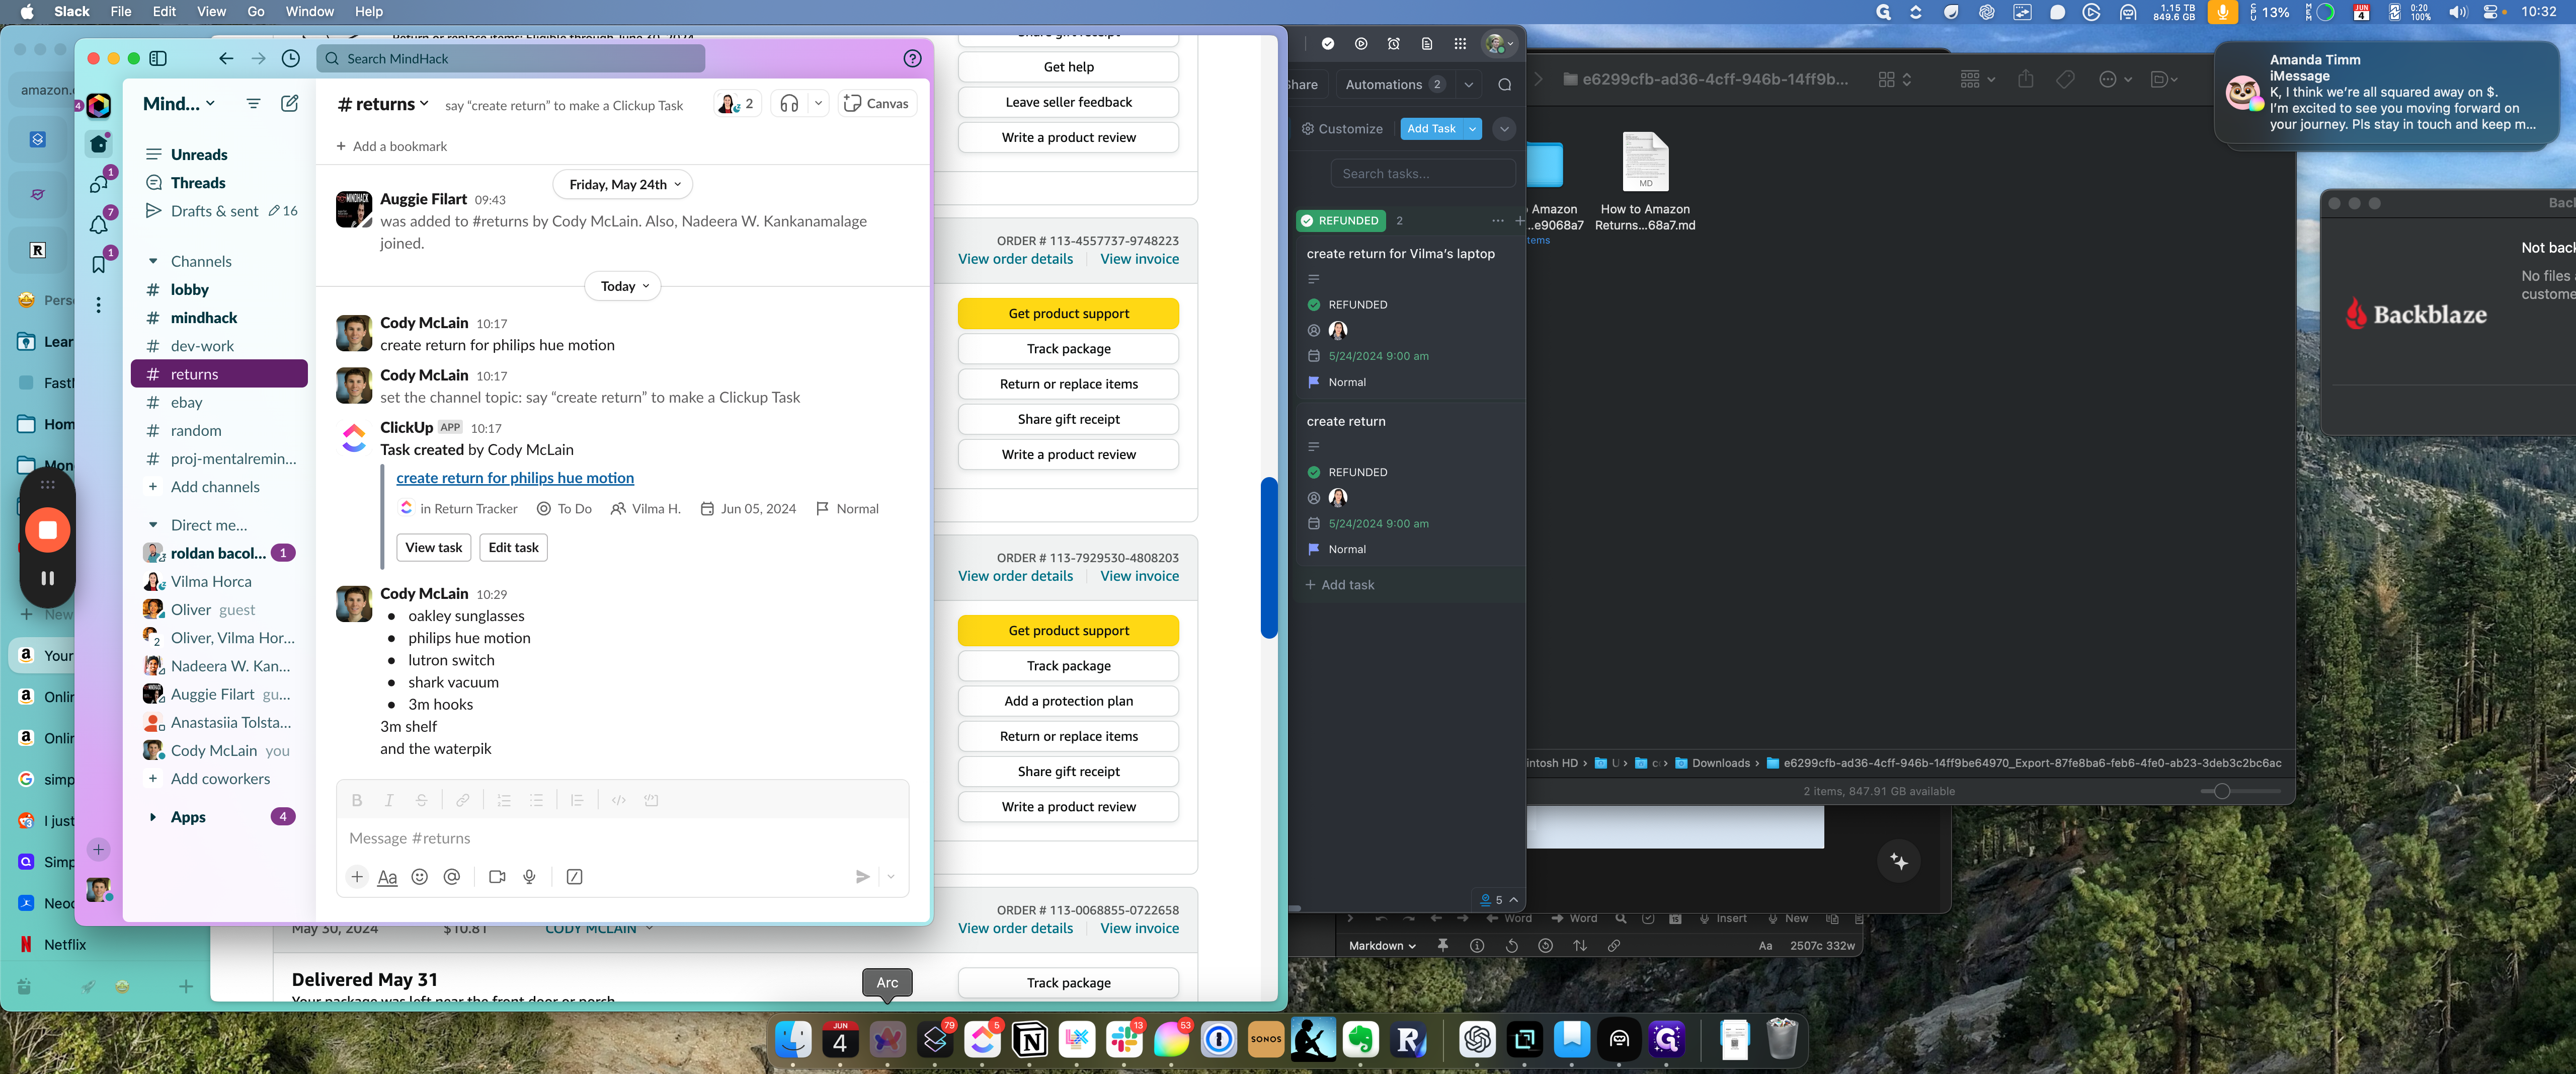Screen dimensions: 2576x1074
Task: Click the Amazon page vertical scrollbar
Action: pos(1268,557)
